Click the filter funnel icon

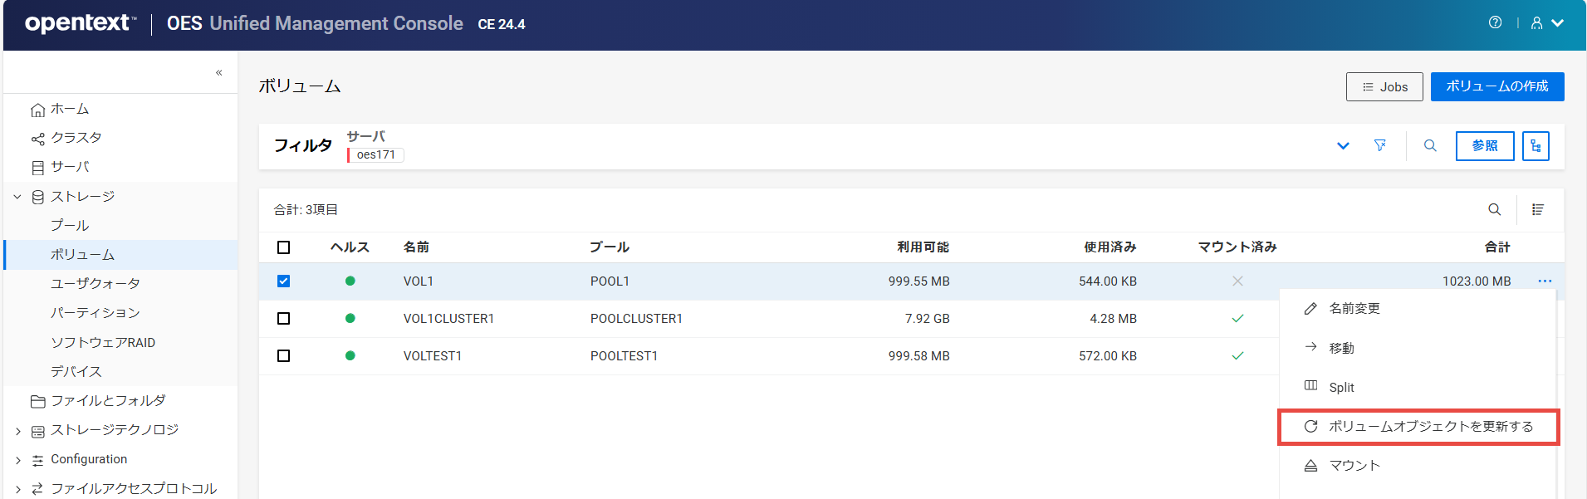pyautogui.click(x=1379, y=146)
